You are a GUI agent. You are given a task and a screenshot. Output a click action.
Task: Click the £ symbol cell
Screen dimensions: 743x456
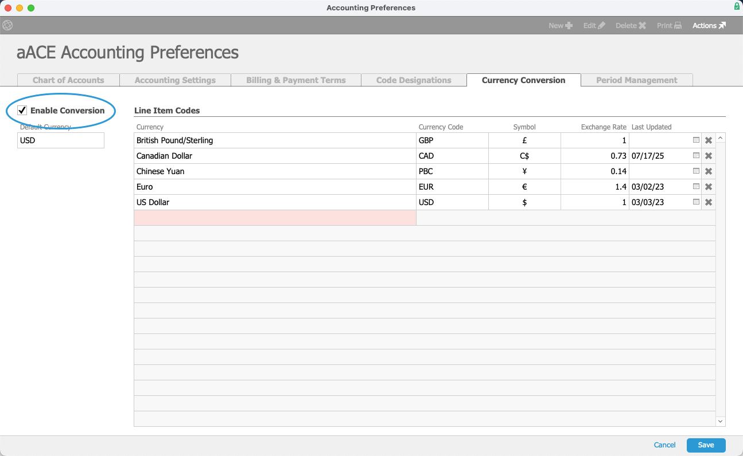pyautogui.click(x=524, y=140)
